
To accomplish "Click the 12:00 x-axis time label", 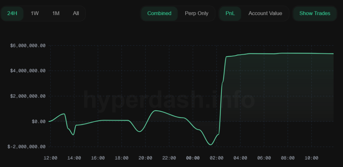I will pyautogui.click(x=50, y=158).
